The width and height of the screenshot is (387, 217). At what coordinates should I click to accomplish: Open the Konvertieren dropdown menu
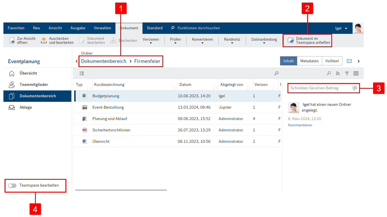[202, 41]
